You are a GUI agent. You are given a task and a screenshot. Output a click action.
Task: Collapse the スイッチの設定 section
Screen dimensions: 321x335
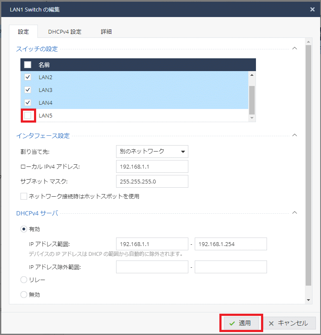point(295,49)
